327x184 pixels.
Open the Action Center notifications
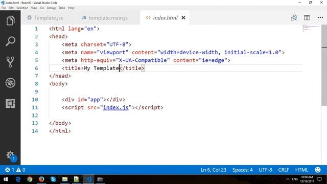point(319,179)
